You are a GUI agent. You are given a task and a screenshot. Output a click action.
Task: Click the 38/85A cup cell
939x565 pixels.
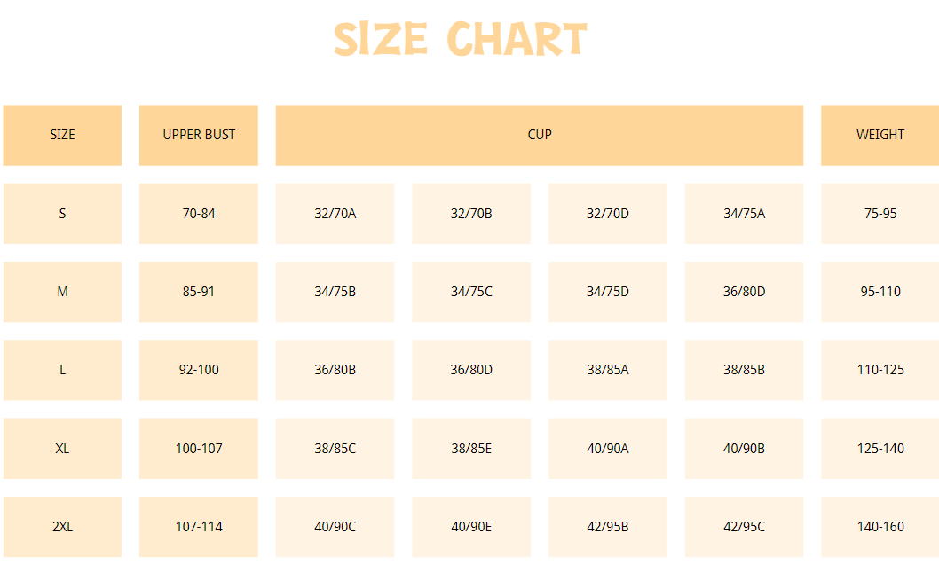tap(608, 370)
